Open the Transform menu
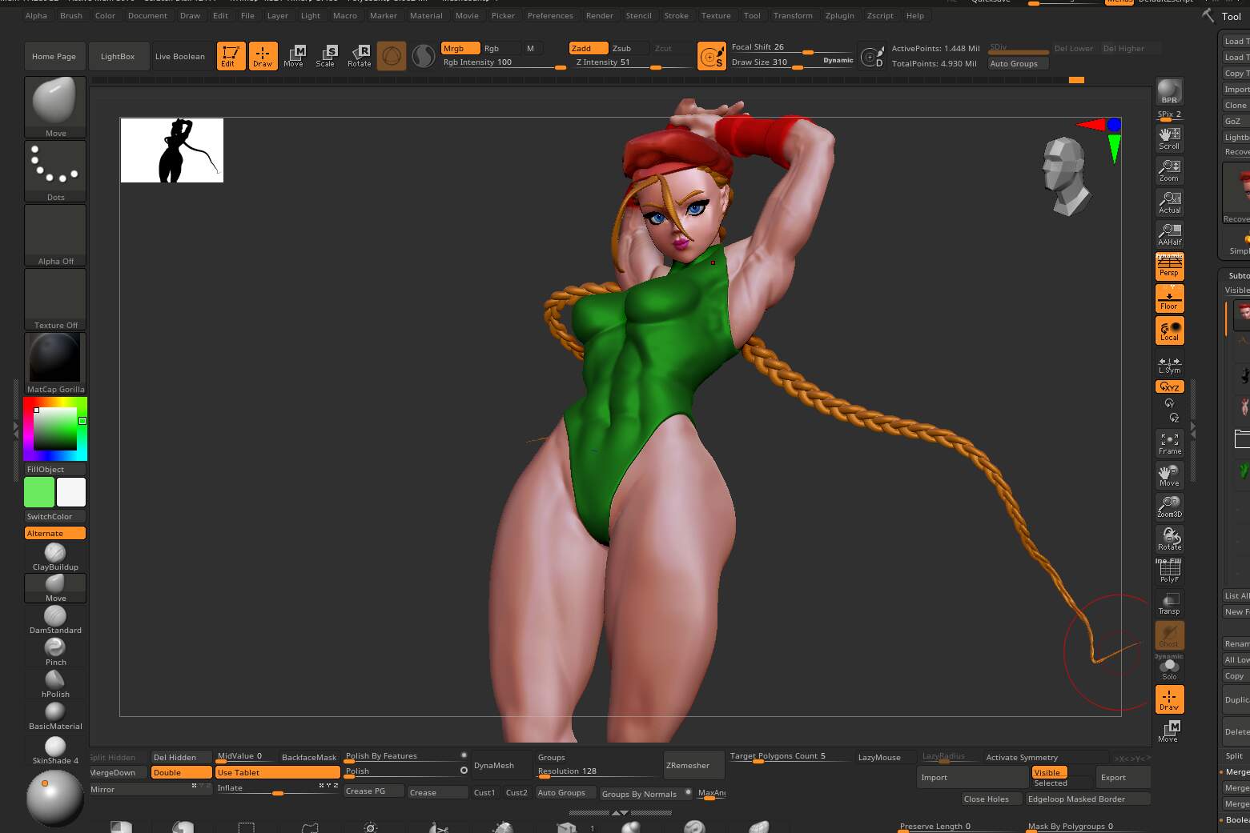 [x=793, y=15]
